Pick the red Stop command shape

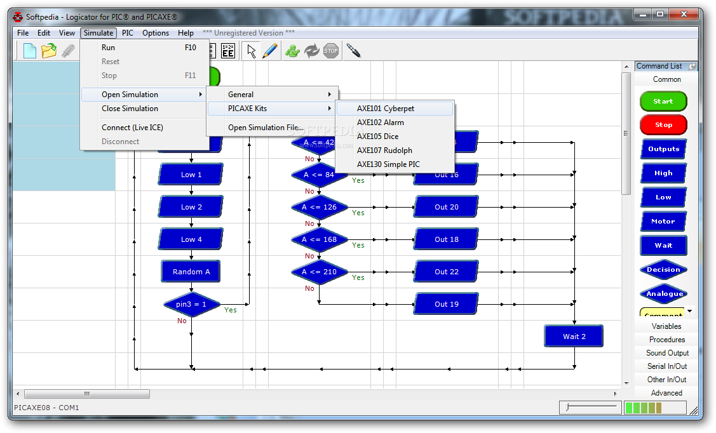pos(663,124)
